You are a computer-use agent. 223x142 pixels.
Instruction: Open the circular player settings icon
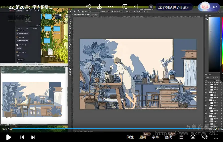193,137
